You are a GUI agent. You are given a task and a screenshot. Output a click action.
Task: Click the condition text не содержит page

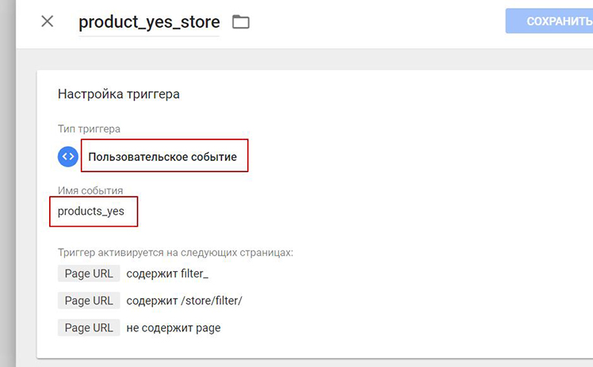click(x=173, y=327)
